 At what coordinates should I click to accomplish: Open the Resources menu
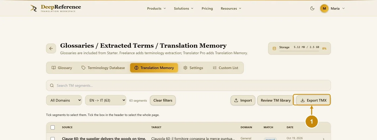(231, 8)
